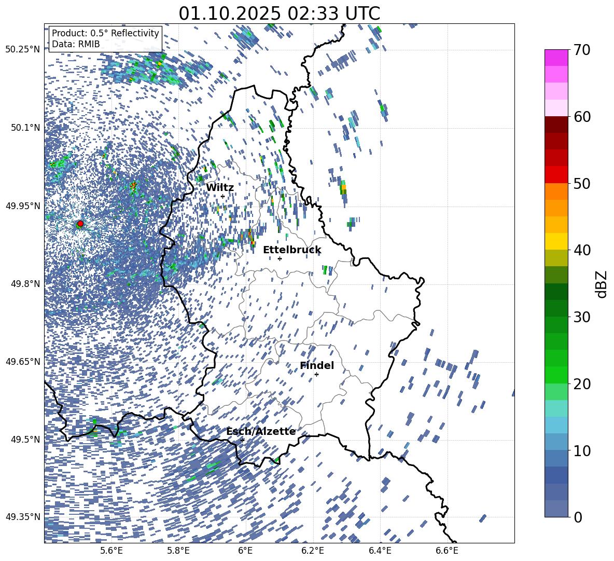Click the 49.5°N latitude label
The height and width of the screenshot is (561, 614).
click(25, 440)
